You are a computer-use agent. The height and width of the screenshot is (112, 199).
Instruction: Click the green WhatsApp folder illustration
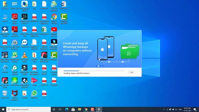click(x=130, y=51)
